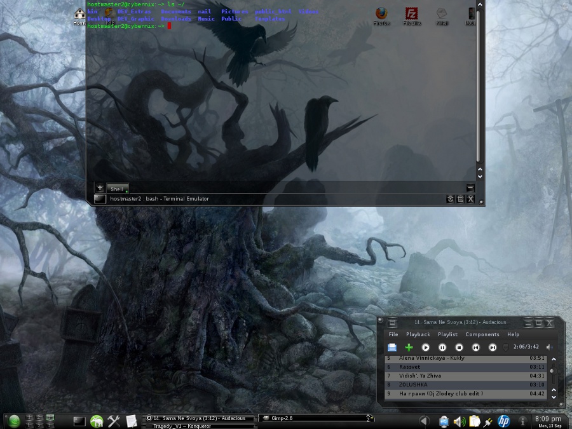Screen dimensions: 572x429
Task: Select playlist track "Rassvet"
Action: (x=465, y=367)
